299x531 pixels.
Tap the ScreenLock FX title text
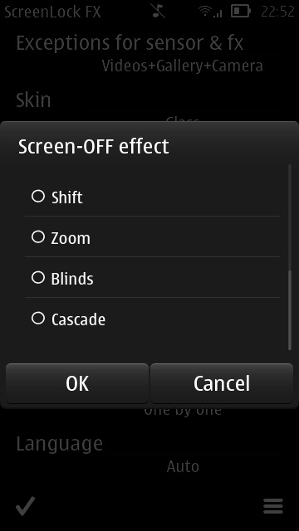point(52,12)
